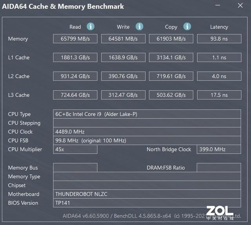Screen dimensions: 251x225
Task: Click the L2 Cache Write value box
Action: click(123, 76)
